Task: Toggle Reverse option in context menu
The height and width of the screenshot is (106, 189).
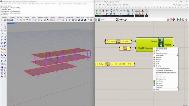Action: 166,60
